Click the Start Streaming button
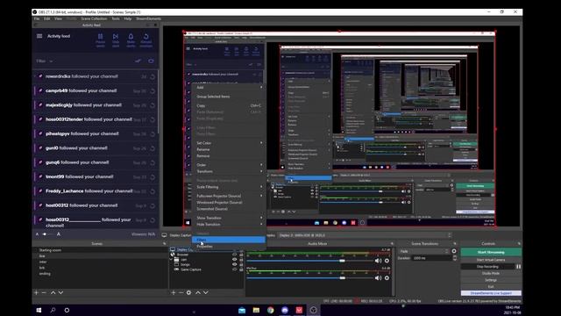 pyautogui.click(x=491, y=252)
